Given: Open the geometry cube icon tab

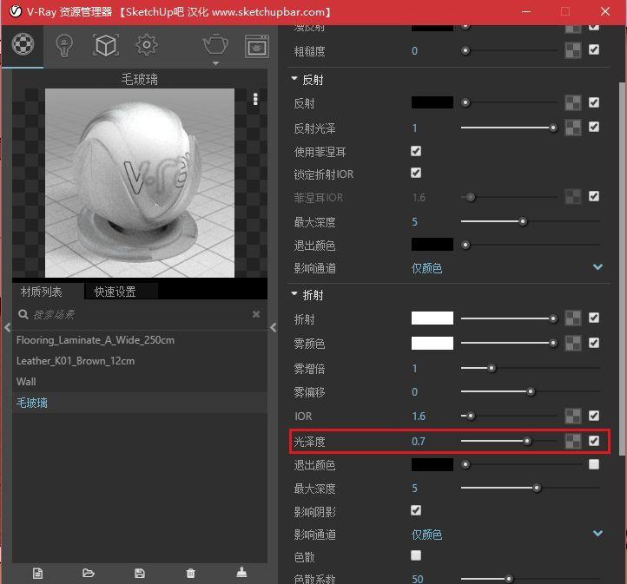Looking at the screenshot, I should 106,45.
